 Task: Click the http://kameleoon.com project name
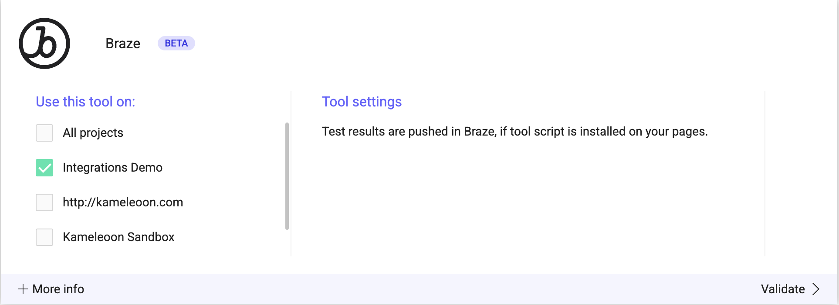coord(123,202)
